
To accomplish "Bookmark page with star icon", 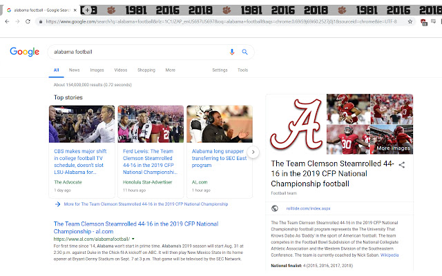I will pos(410,21).
